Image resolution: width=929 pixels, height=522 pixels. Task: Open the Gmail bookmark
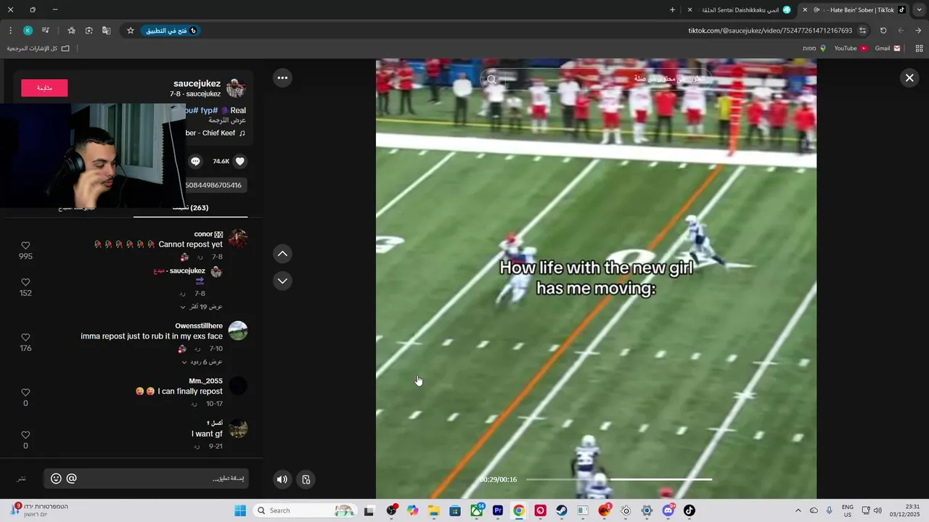pyautogui.click(x=888, y=48)
